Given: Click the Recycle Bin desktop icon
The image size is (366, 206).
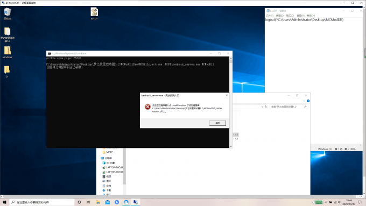Looking at the screenshot, I should pos(7,13).
